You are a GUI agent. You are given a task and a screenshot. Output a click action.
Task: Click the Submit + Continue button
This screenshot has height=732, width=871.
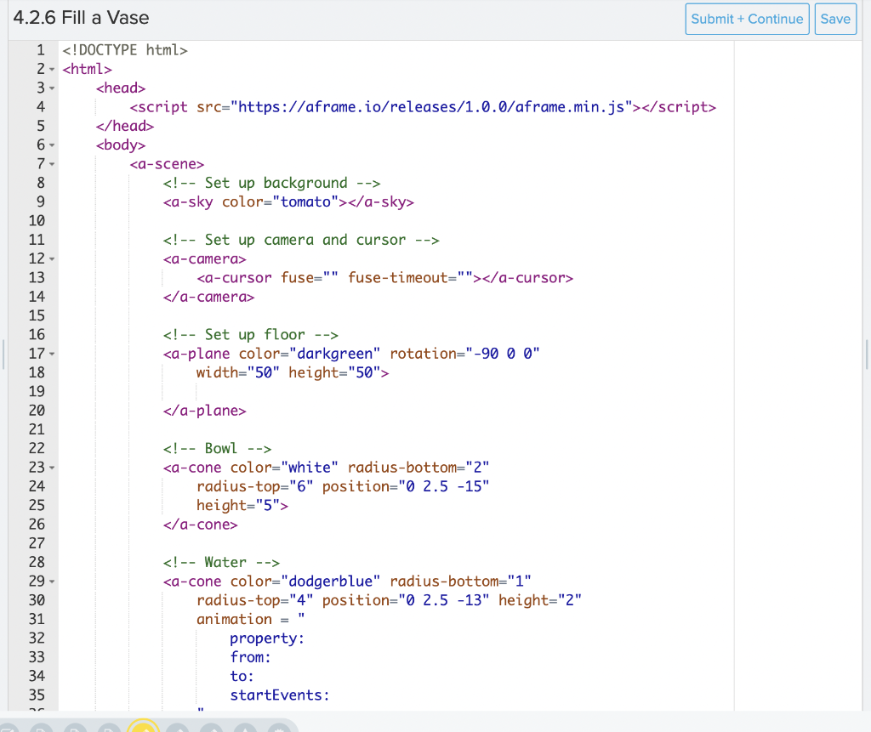tap(747, 19)
